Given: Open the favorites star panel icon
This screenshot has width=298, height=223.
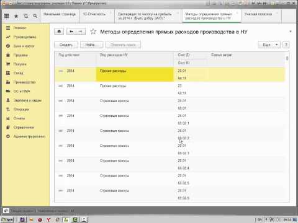Looking at the screenshot, I should 16,16.
